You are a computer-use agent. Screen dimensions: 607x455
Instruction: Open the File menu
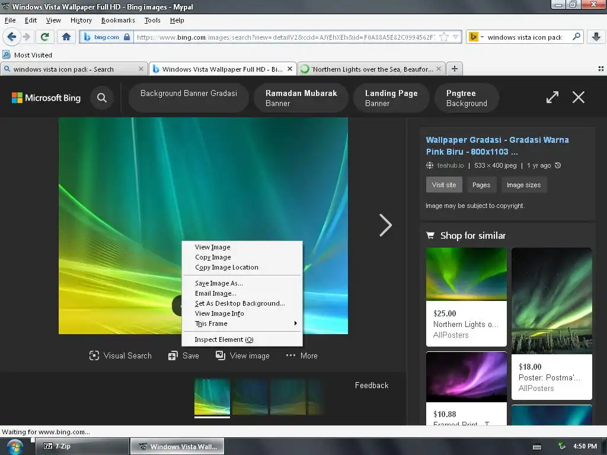tap(10, 20)
